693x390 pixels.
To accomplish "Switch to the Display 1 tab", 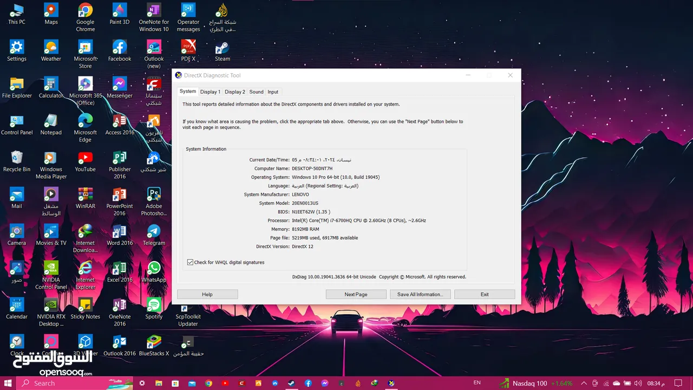I will 210,92.
